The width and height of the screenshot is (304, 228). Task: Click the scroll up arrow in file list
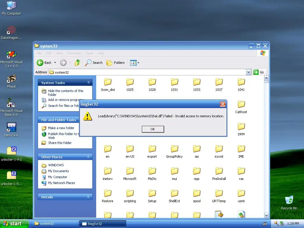click(x=266, y=78)
